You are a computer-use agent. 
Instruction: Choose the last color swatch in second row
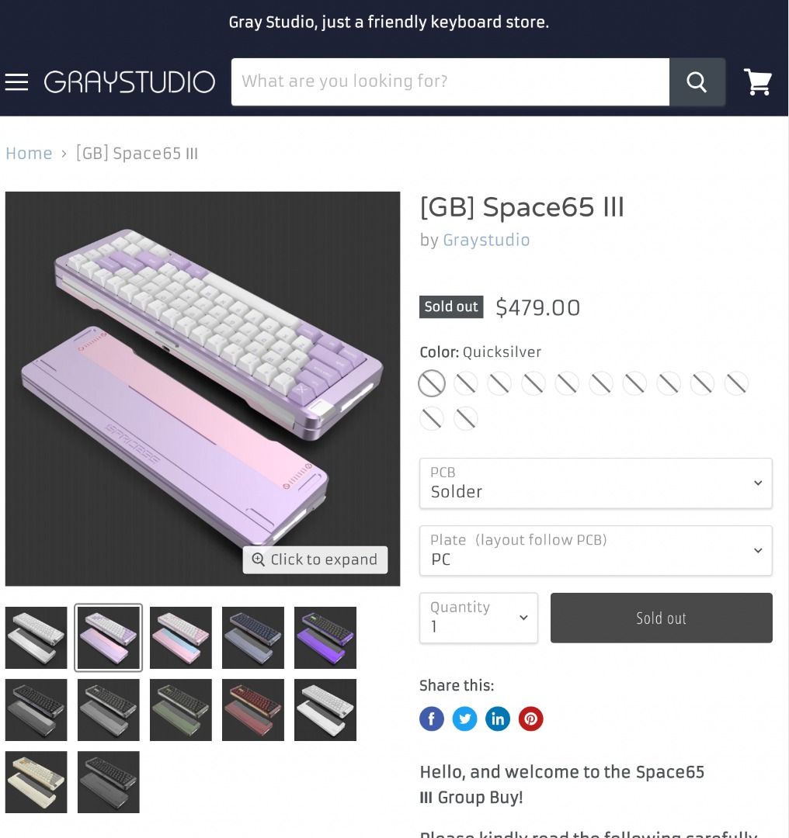pos(466,418)
